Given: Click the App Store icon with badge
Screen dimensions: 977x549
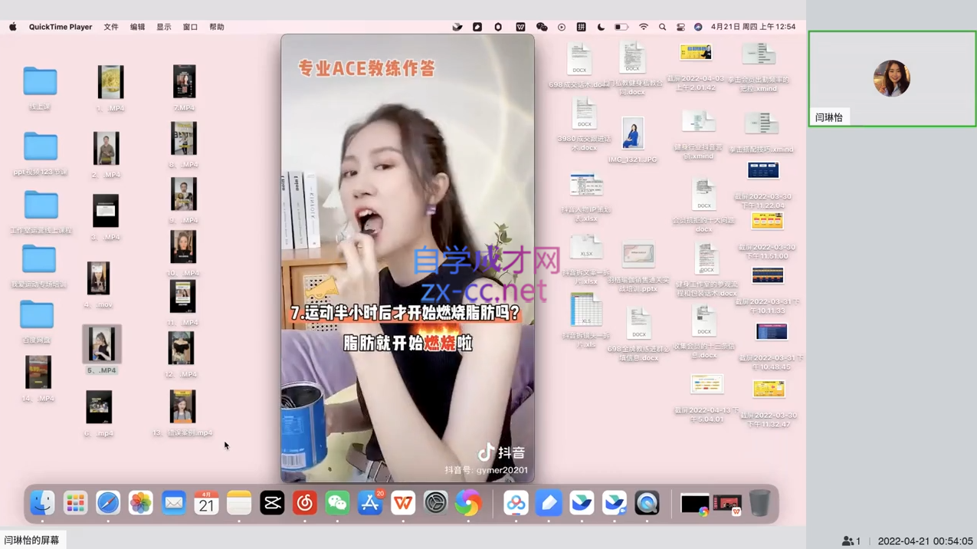Looking at the screenshot, I should pos(370,503).
